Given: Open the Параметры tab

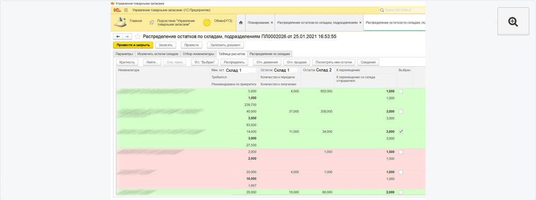Looking at the screenshot, I should tap(124, 54).
